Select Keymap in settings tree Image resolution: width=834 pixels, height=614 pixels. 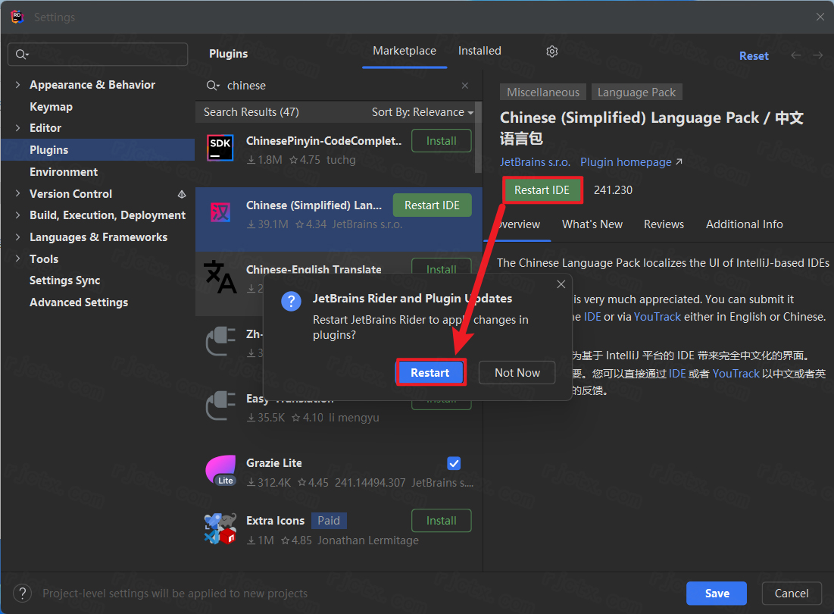51,106
